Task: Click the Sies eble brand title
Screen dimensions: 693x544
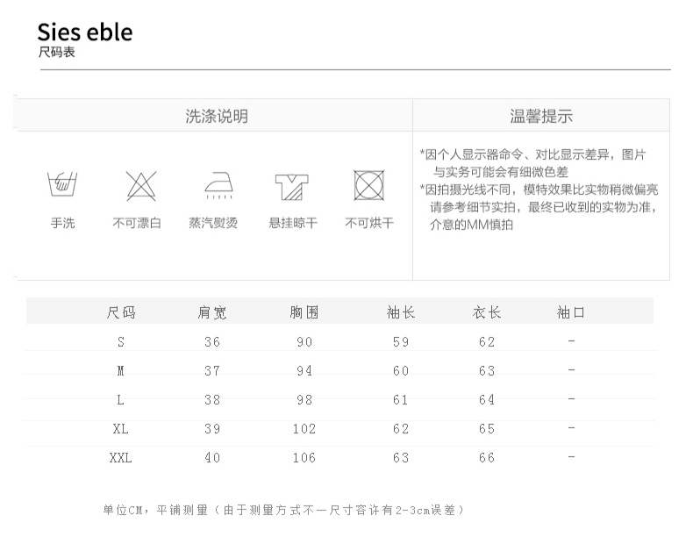Action: 85,32
